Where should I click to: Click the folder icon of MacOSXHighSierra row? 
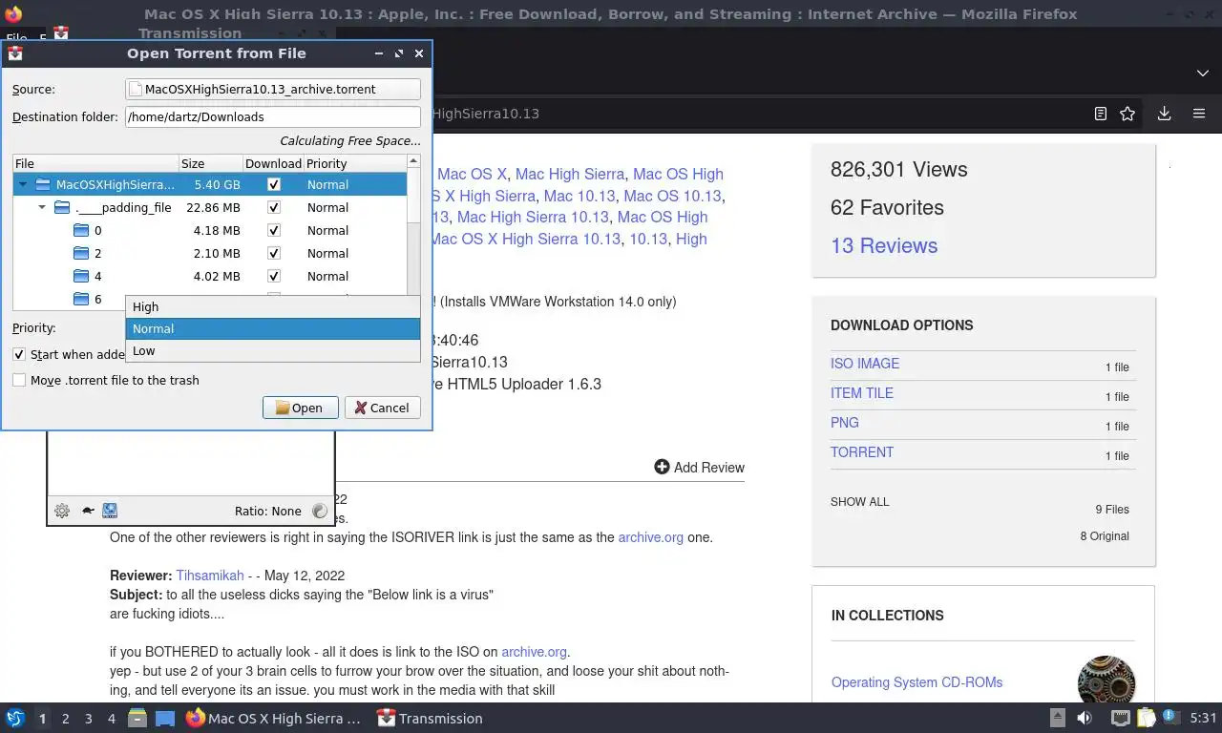(43, 184)
